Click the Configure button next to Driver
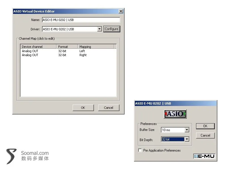Image resolution: width=227 pixels, height=170 pixels. coord(112,29)
